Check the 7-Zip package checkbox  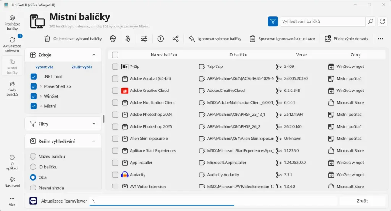(x=115, y=67)
